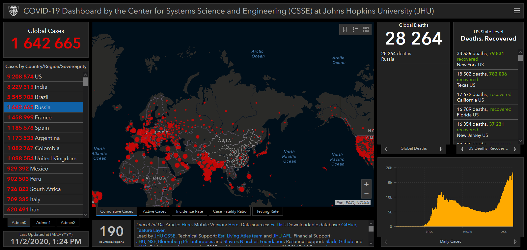Click the 28 264 deaths Russia entry
The height and width of the screenshot is (250, 527).
pyautogui.click(x=413, y=56)
